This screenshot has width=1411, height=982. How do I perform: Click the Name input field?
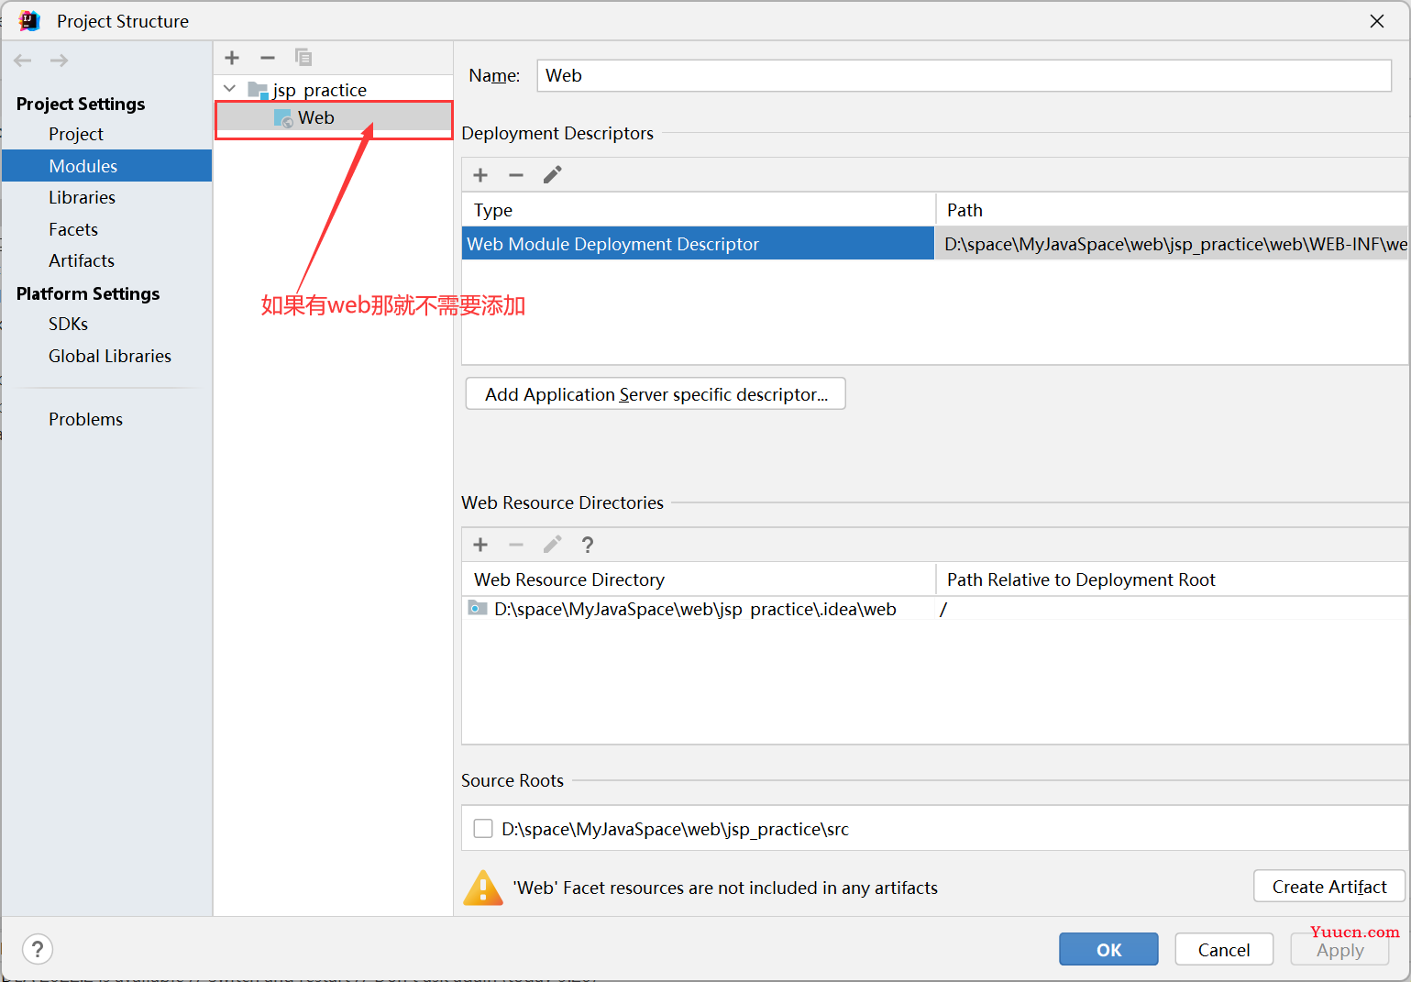(x=965, y=75)
